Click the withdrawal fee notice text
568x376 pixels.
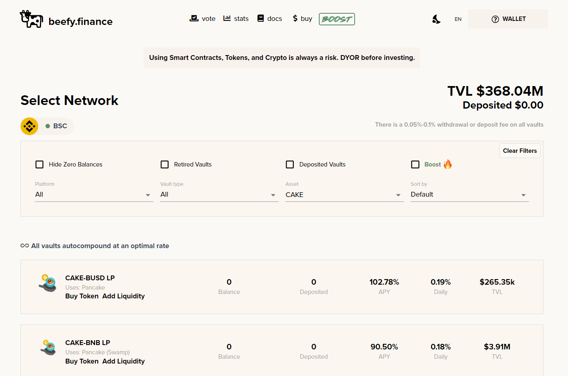click(x=459, y=125)
